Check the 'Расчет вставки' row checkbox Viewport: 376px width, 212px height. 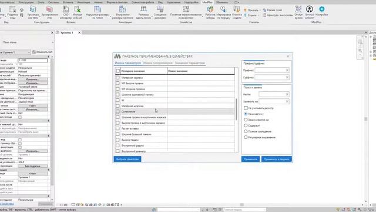[x=117, y=128]
